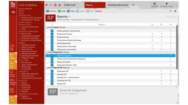
Task: Collapse the Grupa: Raporty VAT group
Action: click(46, 68)
